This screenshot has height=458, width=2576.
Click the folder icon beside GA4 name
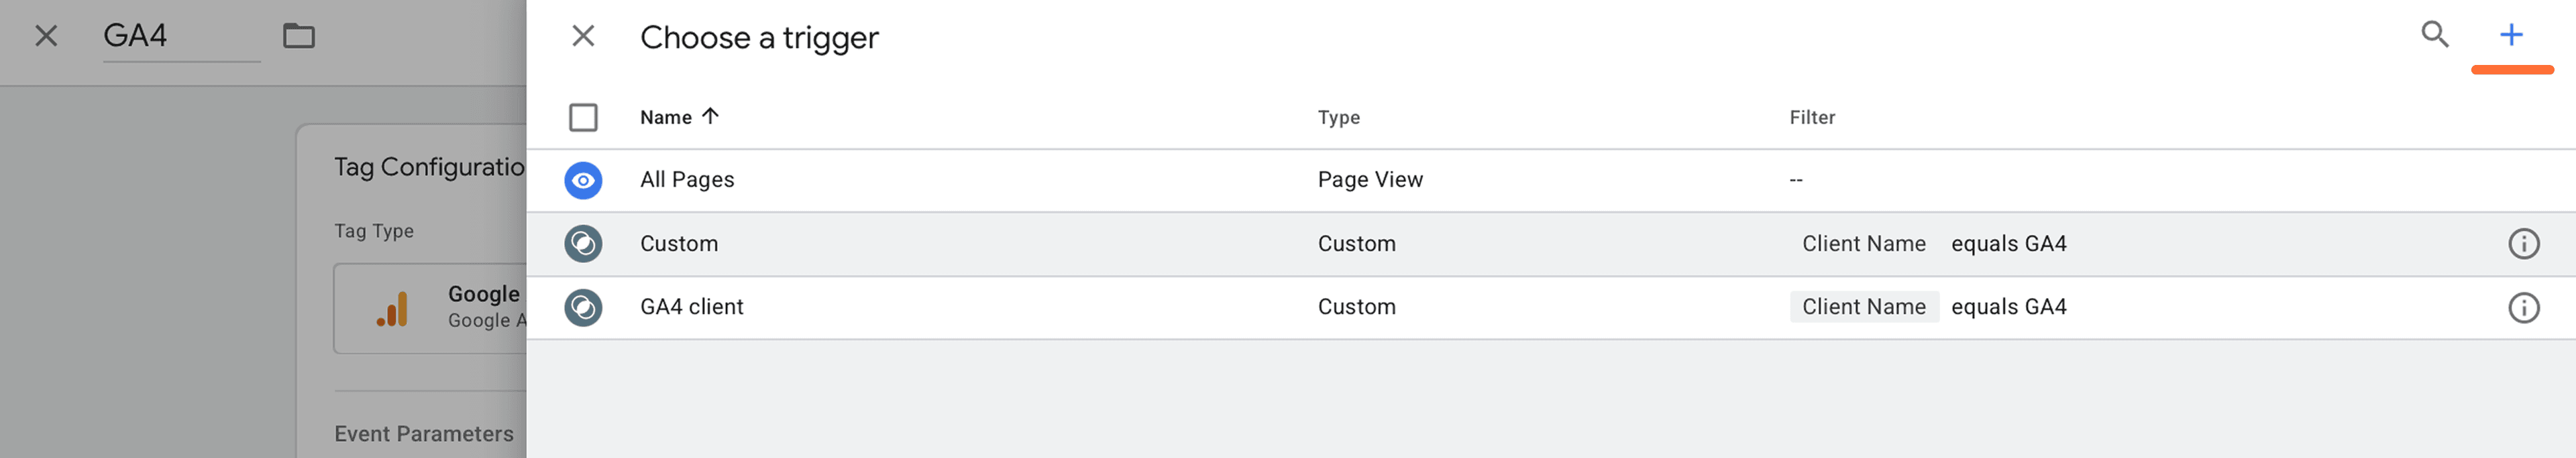pos(298,37)
